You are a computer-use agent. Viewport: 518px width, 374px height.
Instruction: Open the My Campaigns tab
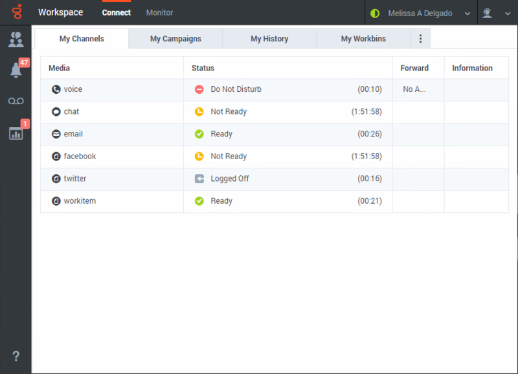coord(175,39)
